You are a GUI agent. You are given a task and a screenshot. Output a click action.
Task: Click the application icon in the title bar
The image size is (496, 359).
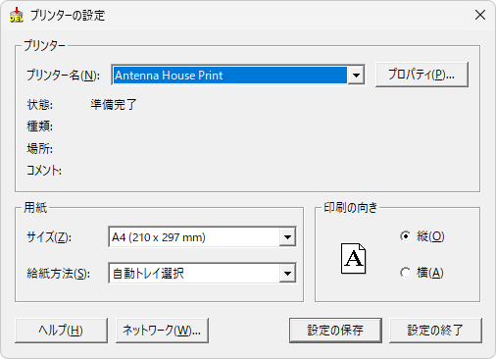[17, 15]
